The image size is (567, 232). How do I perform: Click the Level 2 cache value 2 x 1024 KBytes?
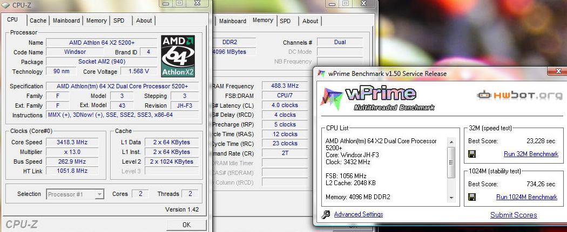pos(172,161)
